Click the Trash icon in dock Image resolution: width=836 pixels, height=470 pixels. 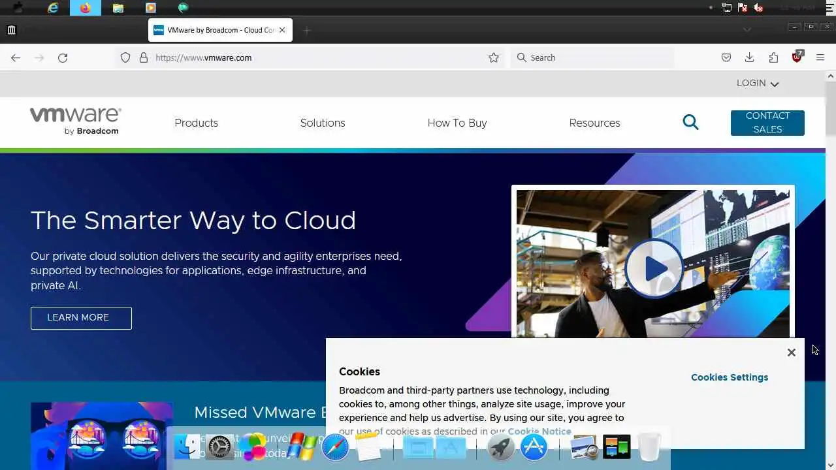[649, 447]
